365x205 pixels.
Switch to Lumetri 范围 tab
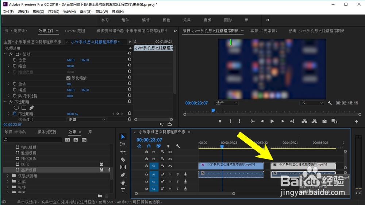coord(75,31)
